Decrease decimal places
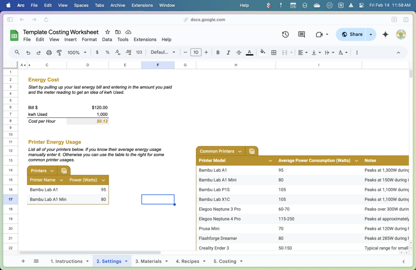Viewport: 416px width, 270px height. click(118, 53)
